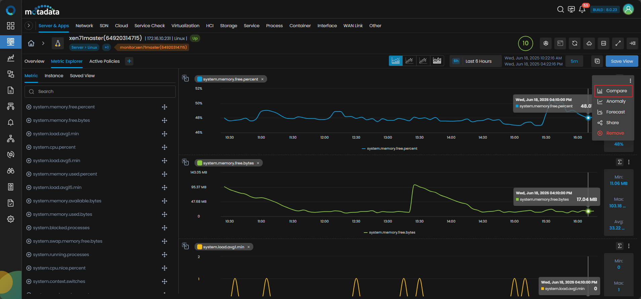The width and height of the screenshot is (641, 299).
Task: Click the notifications bell icon
Action: 582,9
